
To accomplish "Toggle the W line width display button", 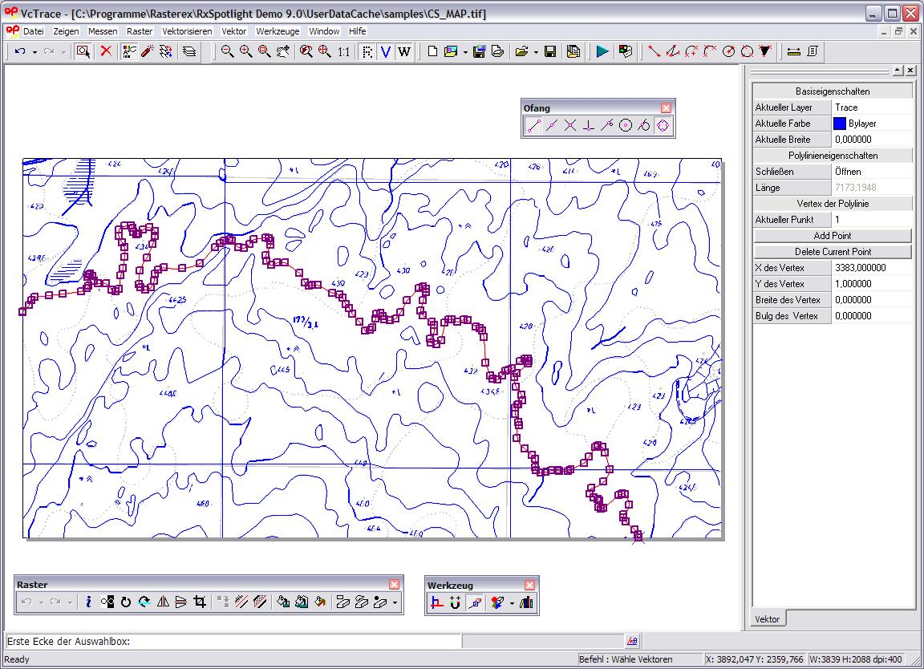I will coord(403,51).
